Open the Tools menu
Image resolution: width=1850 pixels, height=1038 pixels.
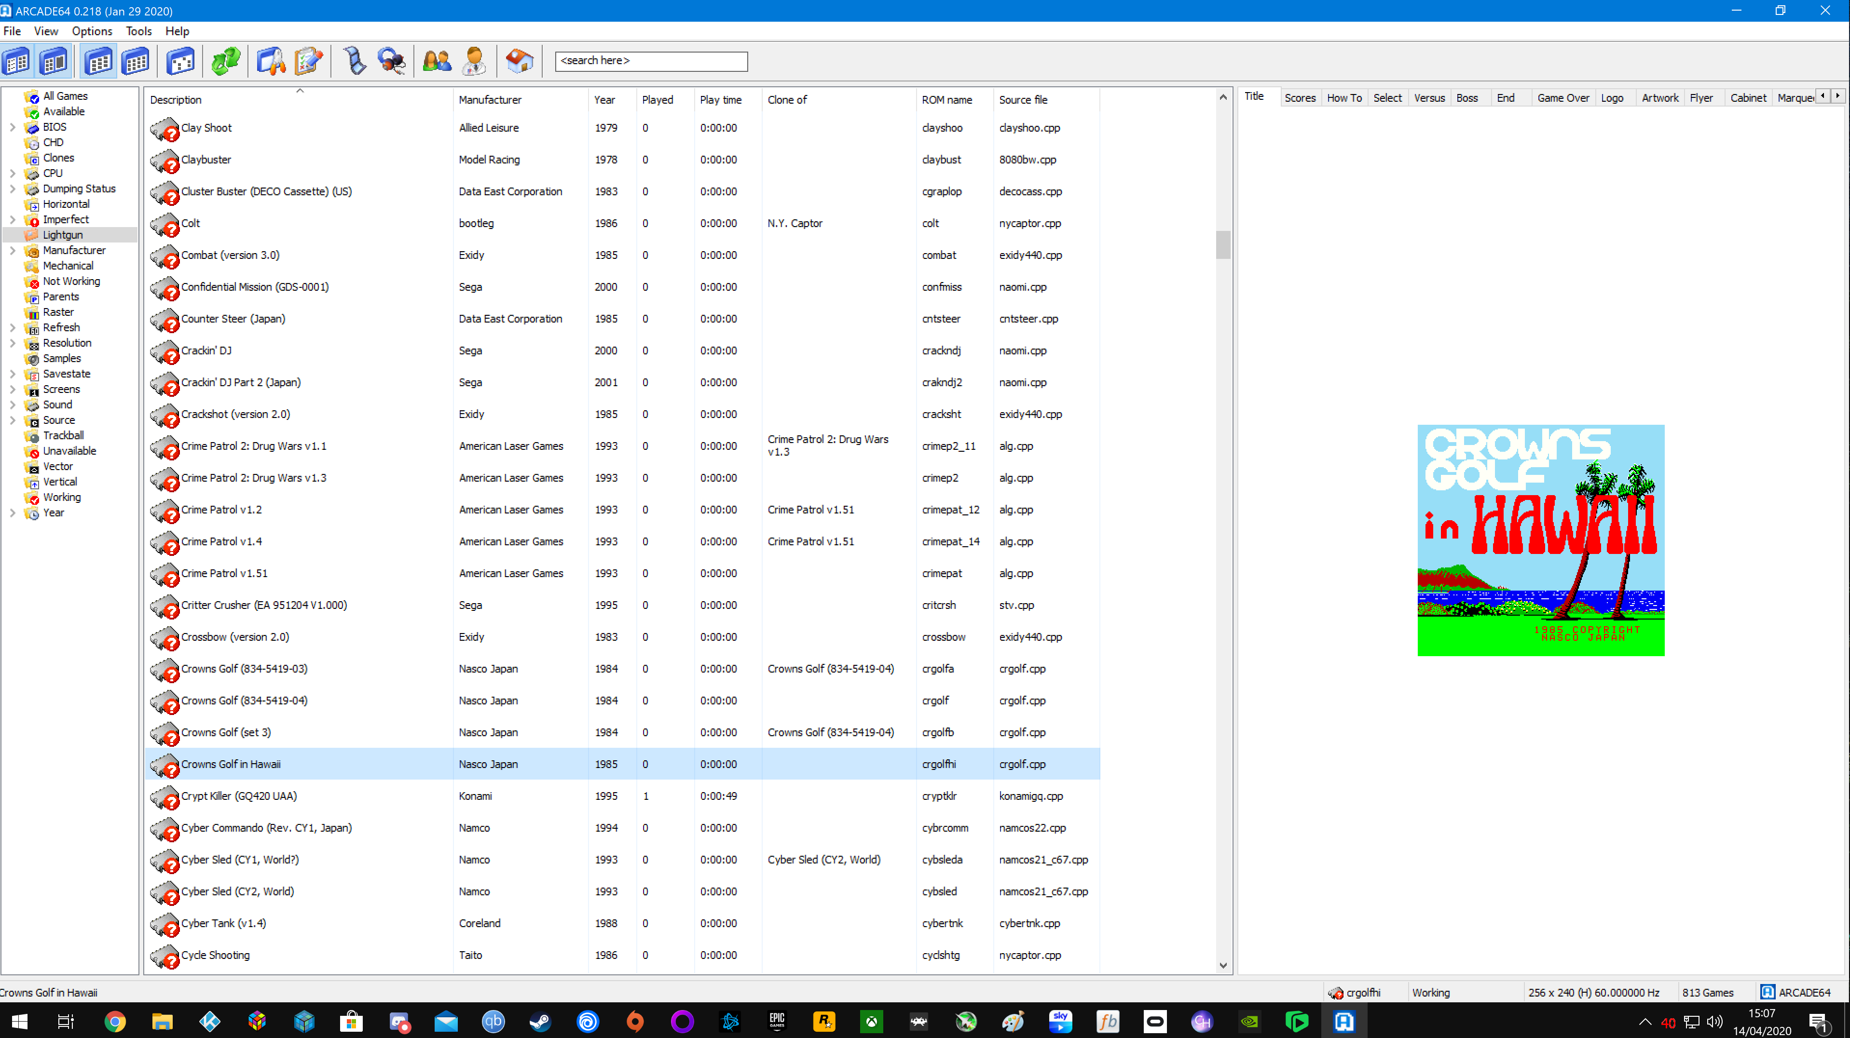(x=138, y=31)
